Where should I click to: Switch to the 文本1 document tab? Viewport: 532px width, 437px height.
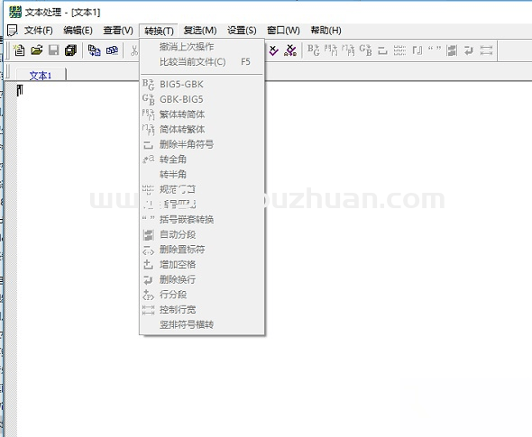(41, 75)
